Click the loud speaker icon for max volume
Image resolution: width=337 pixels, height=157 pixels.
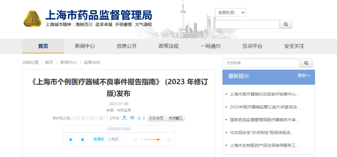pos(169,140)
